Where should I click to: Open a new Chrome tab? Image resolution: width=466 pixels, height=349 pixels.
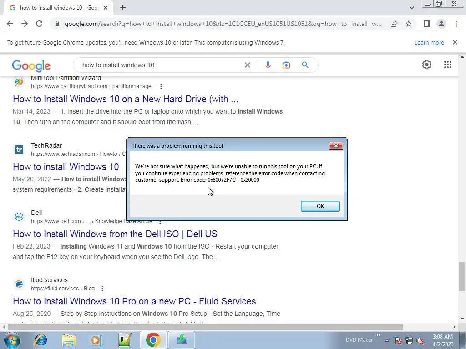click(x=123, y=8)
